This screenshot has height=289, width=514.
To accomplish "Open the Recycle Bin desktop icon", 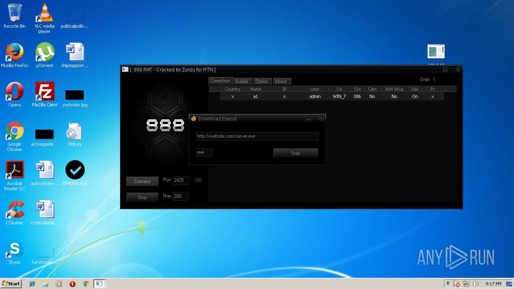I will coord(14,16).
